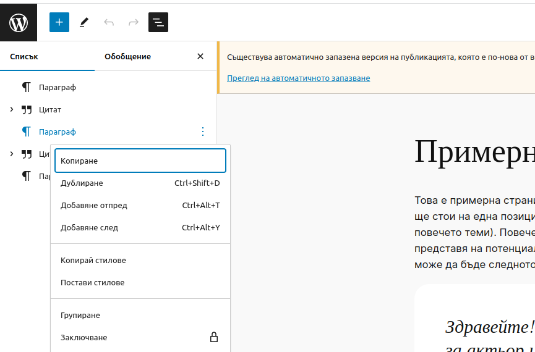Image resolution: width=535 pixels, height=352 pixels.
Task: Choose Копиране from the context menu
Action: [x=140, y=161]
